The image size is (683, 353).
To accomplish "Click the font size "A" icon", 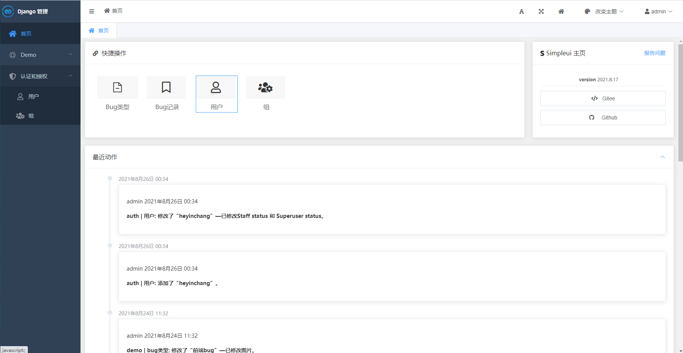I will click(x=521, y=11).
